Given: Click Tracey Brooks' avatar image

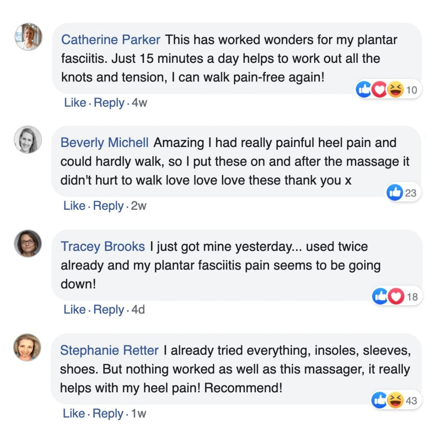Looking at the screenshot, I should pyautogui.click(x=28, y=243).
